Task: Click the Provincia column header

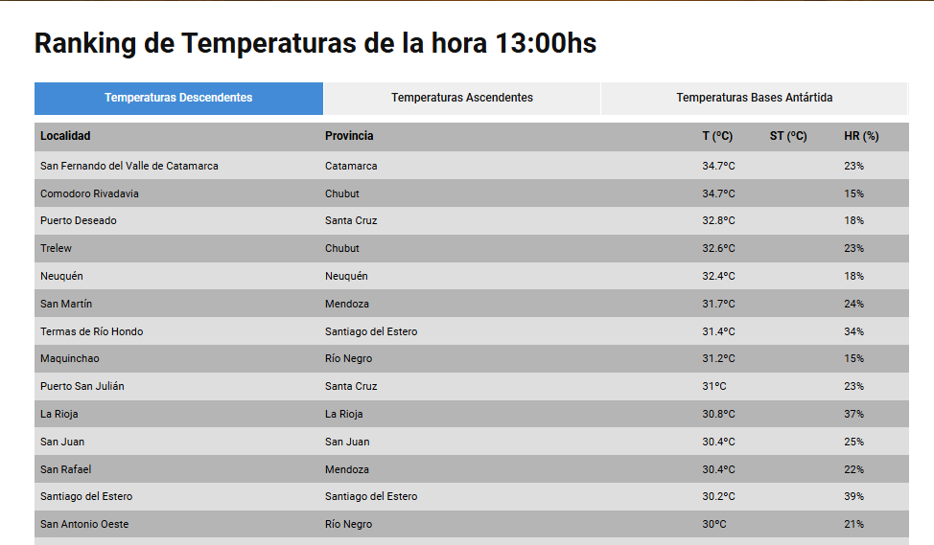Action: pyautogui.click(x=349, y=136)
